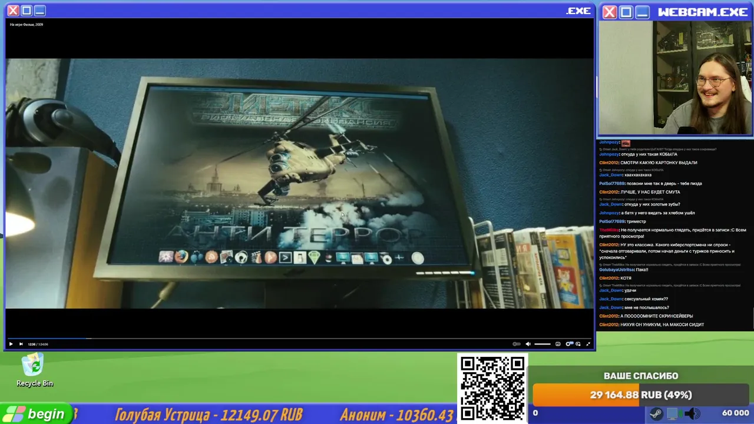
Task: Turn on subtitles in the player
Action: 558,344
